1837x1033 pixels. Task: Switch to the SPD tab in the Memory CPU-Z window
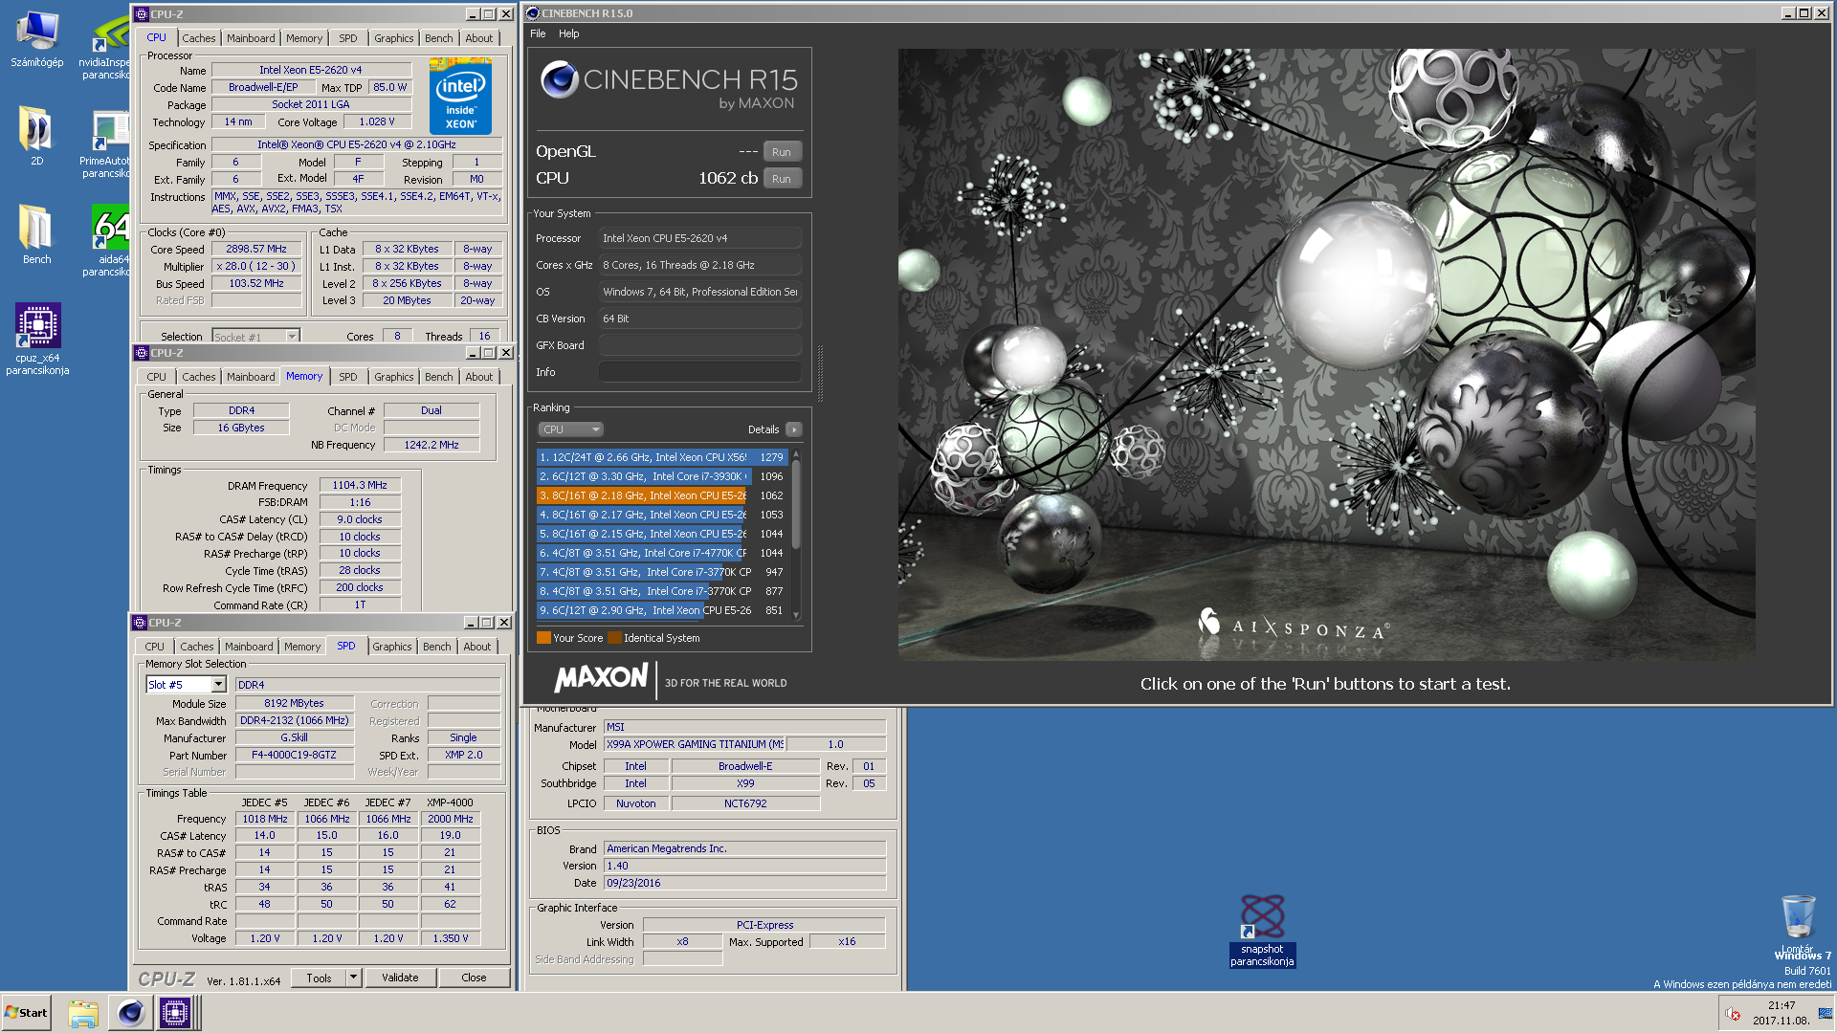click(348, 377)
